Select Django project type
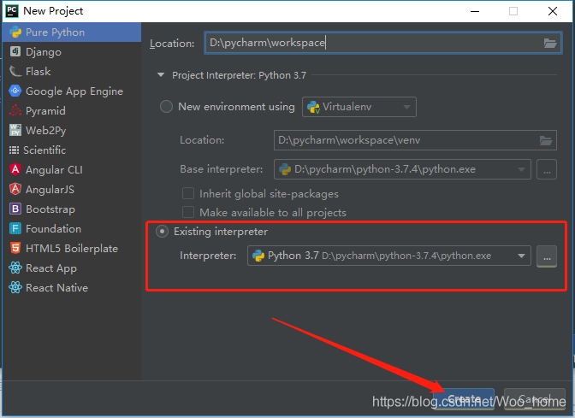Image resolution: width=575 pixels, height=418 pixels. tap(72, 51)
